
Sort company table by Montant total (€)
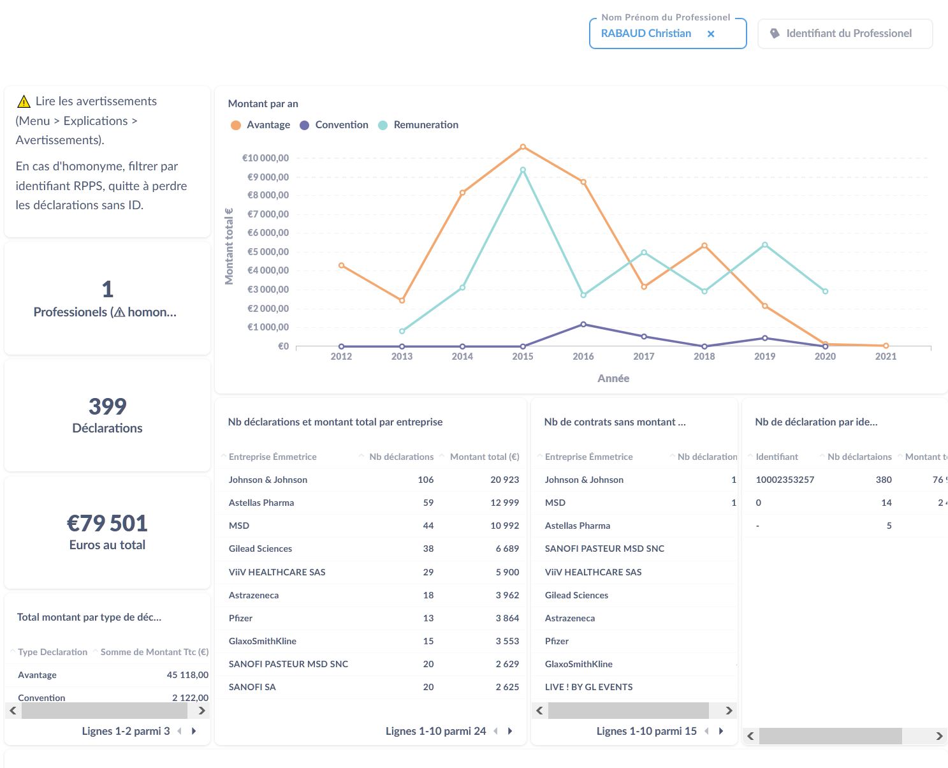(x=485, y=457)
